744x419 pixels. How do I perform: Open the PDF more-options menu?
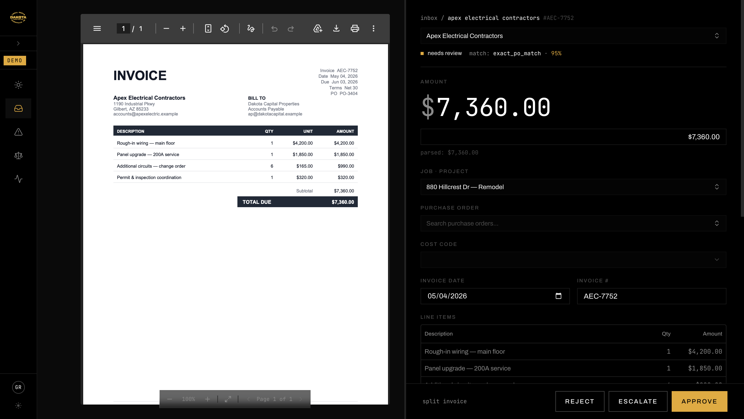[374, 29]
